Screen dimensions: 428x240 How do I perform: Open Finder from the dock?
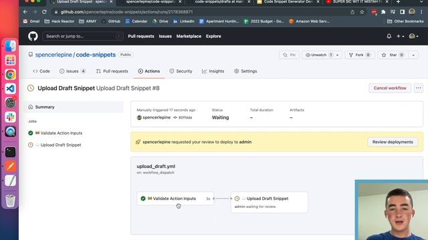pos(11,46)
